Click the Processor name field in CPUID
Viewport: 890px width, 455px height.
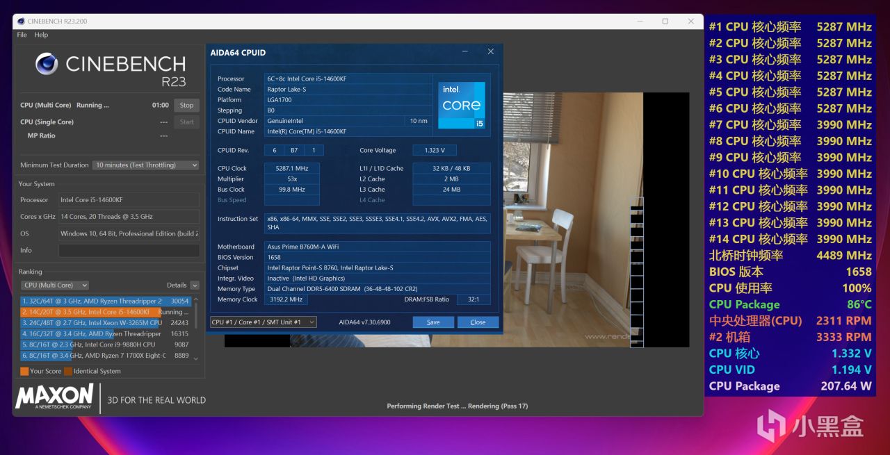pyautogui.click(x=348, y=79)
